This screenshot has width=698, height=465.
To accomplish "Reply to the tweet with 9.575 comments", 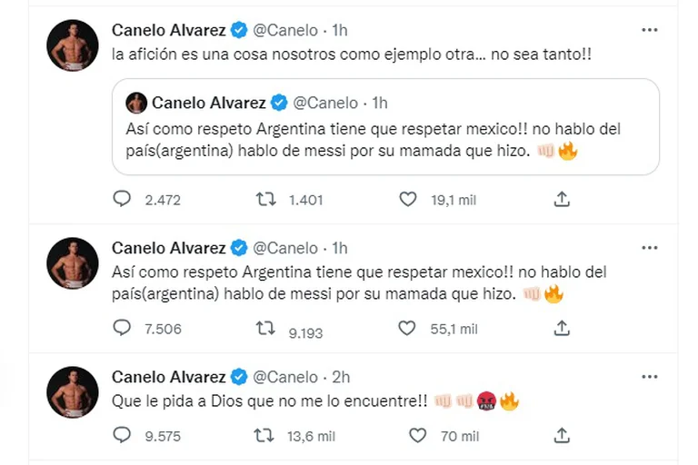I will [x=122, y=435].
